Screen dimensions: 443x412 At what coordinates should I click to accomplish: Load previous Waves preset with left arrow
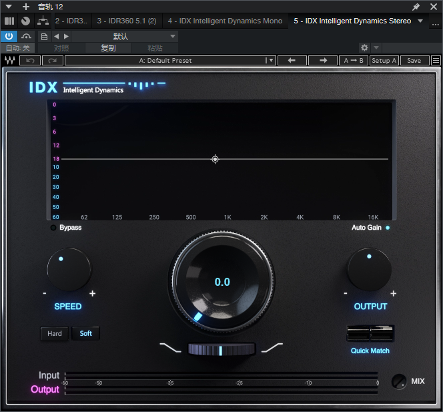(x=292, y=61)
